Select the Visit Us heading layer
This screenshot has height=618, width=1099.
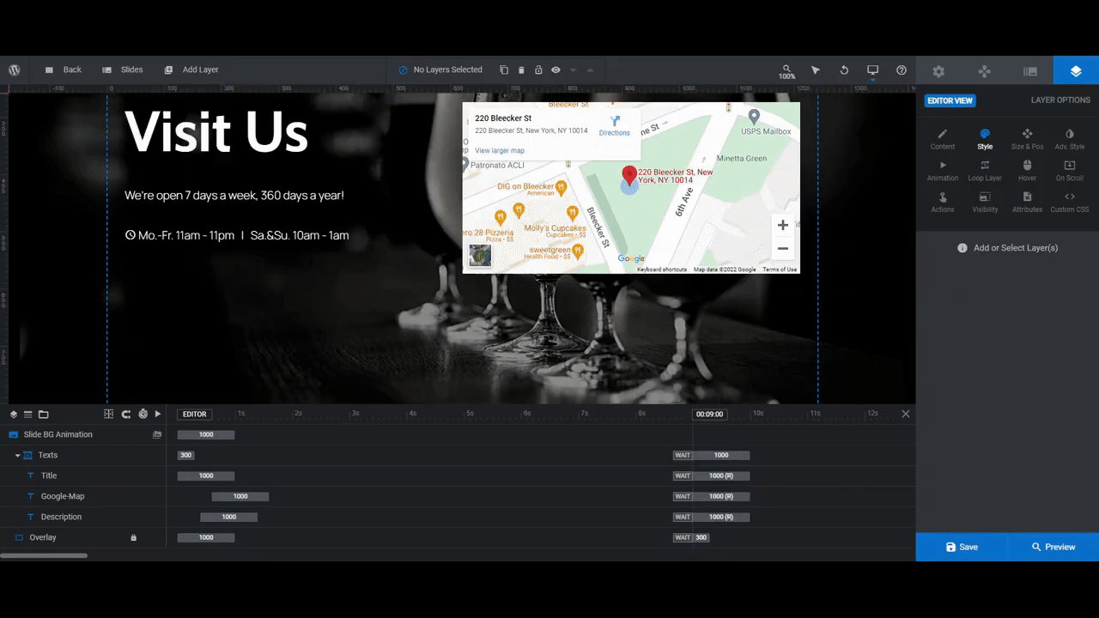click(x=216, y=132)
